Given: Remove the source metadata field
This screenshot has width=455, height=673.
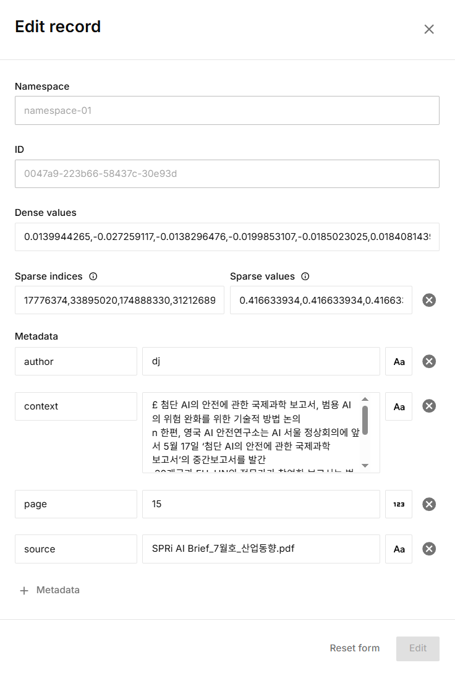Looking at the screenshot, I should 429,549.
